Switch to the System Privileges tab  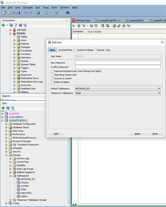(85, 50)
